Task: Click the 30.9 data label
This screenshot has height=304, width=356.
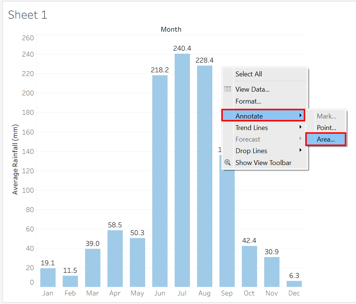Action: click(272, 251)
